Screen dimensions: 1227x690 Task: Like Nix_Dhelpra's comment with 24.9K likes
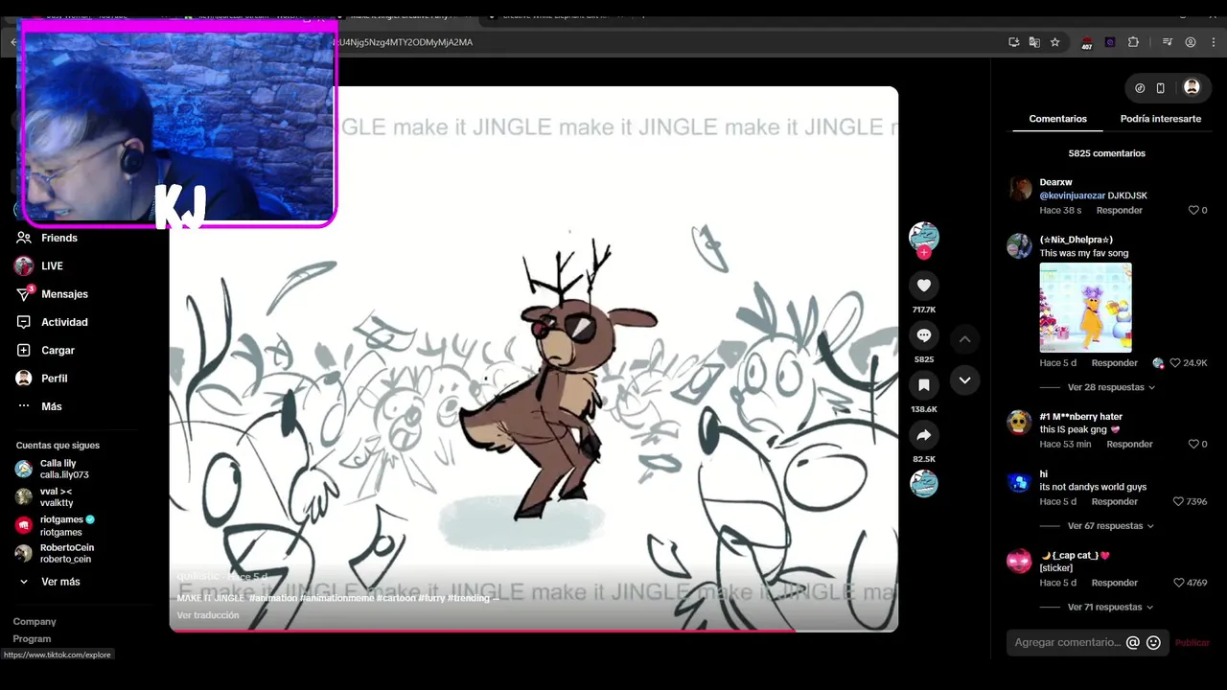(x=1175, y=363)
